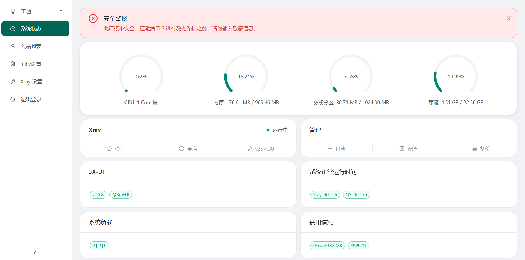Click the 3X-UI card title
The image size is (525, 260).
[96, 172]
